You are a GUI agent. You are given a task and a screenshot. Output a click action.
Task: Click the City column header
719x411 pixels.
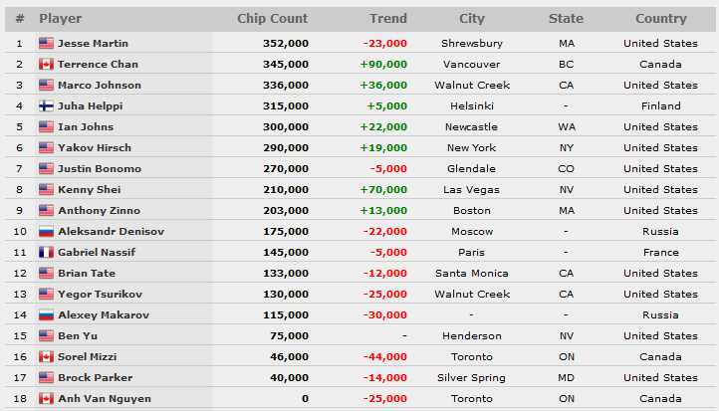(x=472, y=18)
